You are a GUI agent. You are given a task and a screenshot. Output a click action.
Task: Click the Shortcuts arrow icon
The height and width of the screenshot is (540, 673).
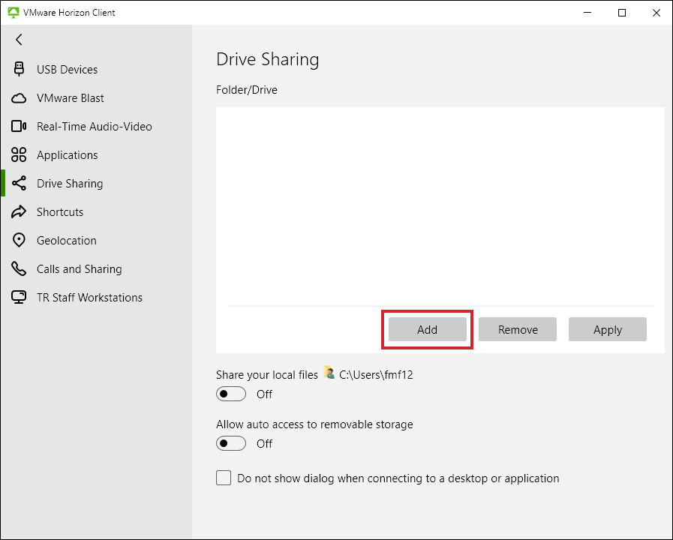point(19,212)
